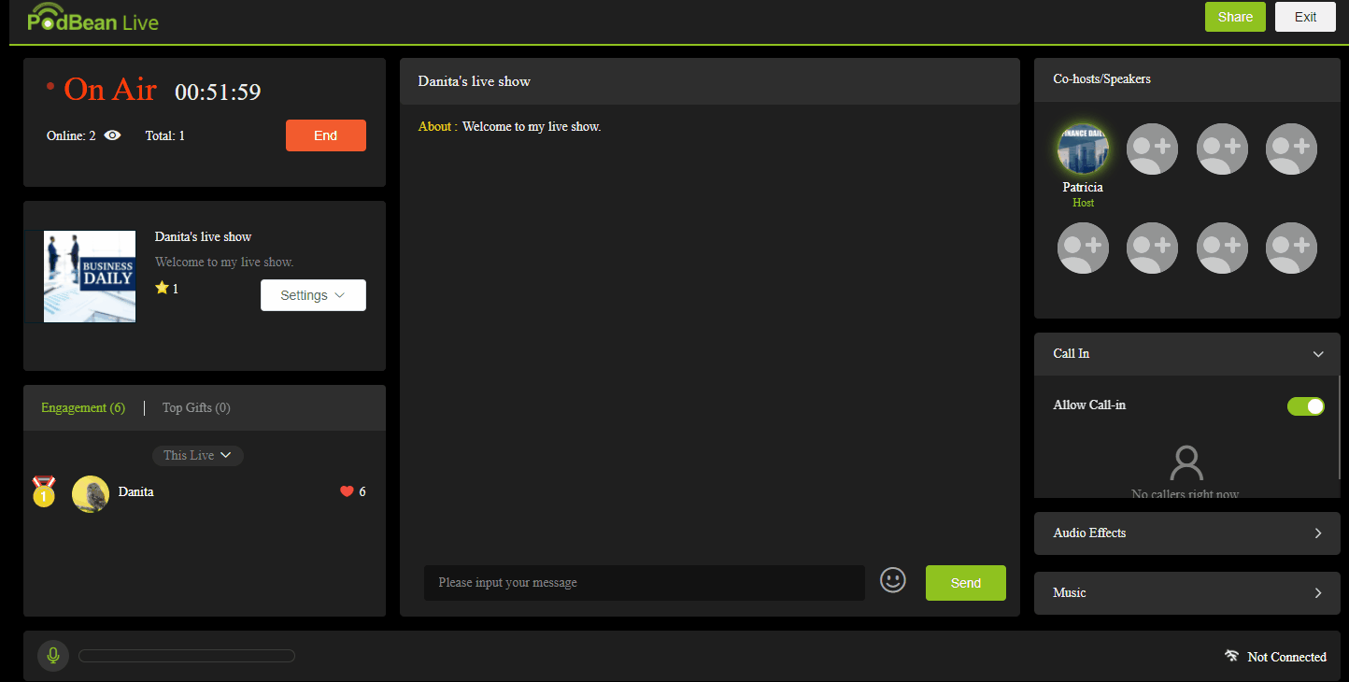Open the emoji picker beside the message box
Viewport: 1349px width, 682px height.
[892, 579]
